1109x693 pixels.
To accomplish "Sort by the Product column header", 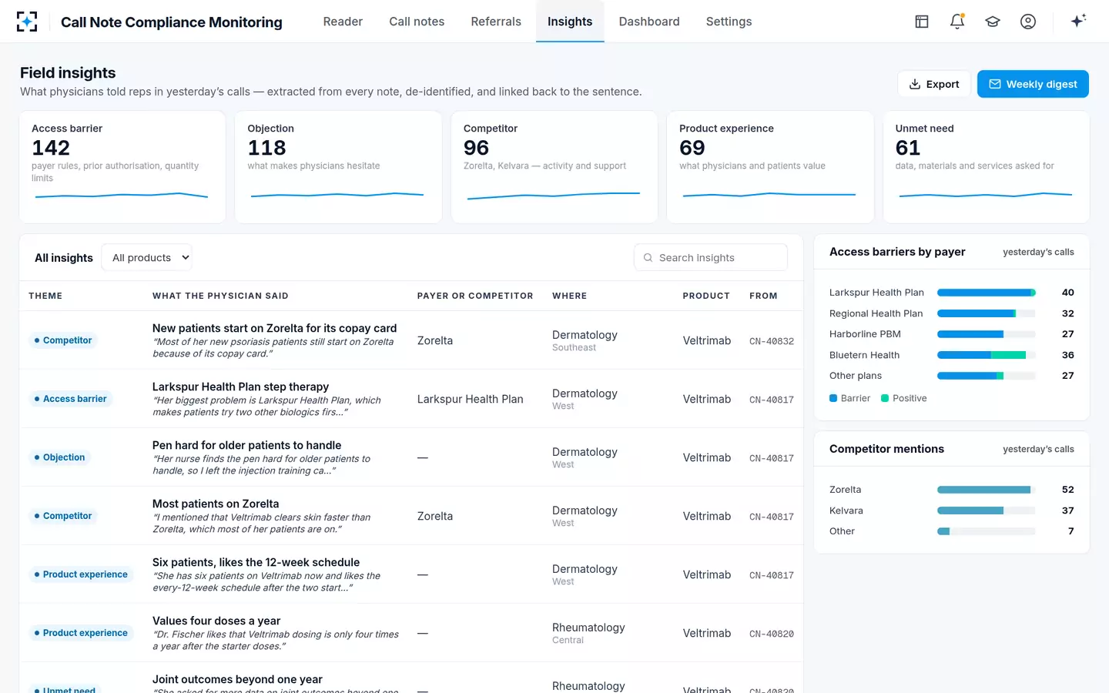I will 706,296.
